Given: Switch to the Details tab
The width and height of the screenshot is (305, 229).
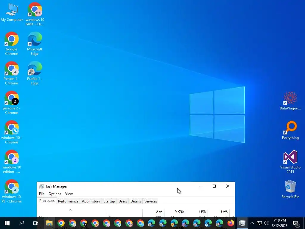Looking at the screenshot, I should tap(136, 201).
